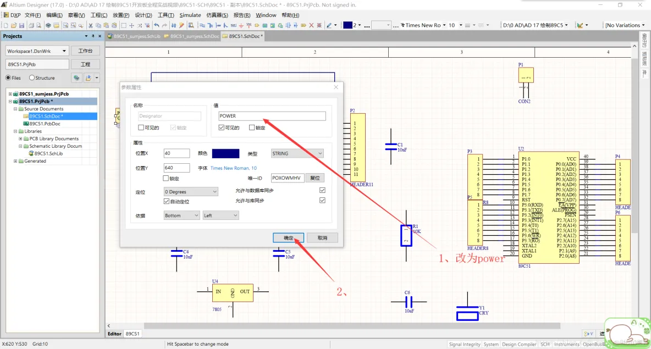Viewport: 651px width, 349px height.
Task: Toggle 可见的 checkbox under 值
Action: point(221,128)
